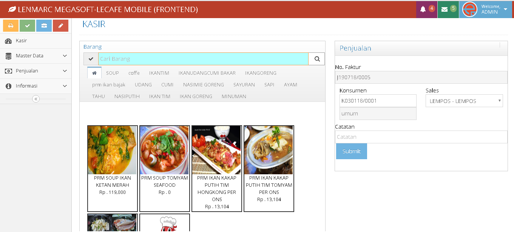Open the Sales LEMPOS dropdown
Viewport: 514px width, 232px height.
[464, 101]
